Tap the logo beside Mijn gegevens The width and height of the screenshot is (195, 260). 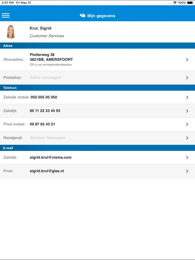tap(82, 16)
